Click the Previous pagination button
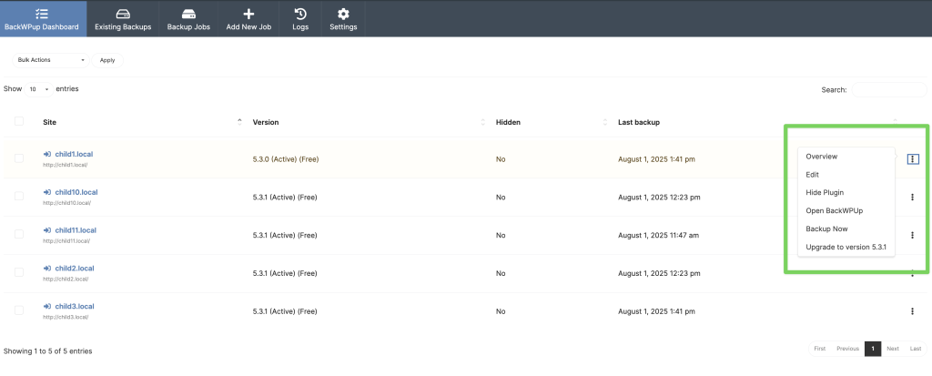This screenshot has height=376, width=932. click(847, 349)
